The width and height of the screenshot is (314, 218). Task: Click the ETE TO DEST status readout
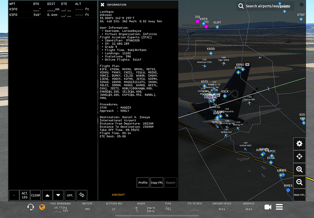(x=195, y=207)
